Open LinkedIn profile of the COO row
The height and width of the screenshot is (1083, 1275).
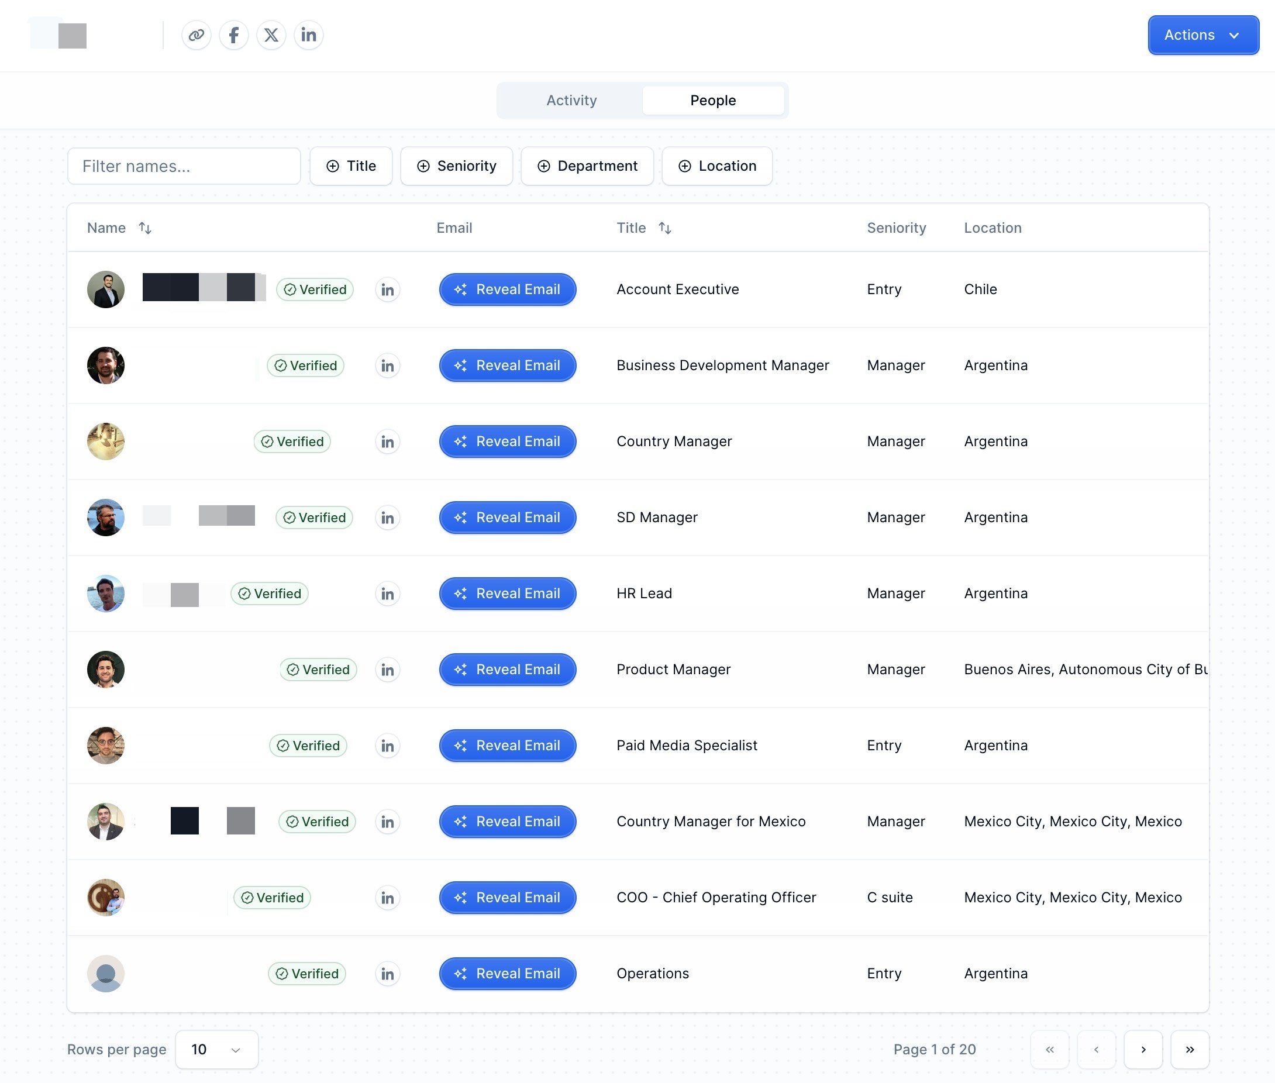[387, 898]
